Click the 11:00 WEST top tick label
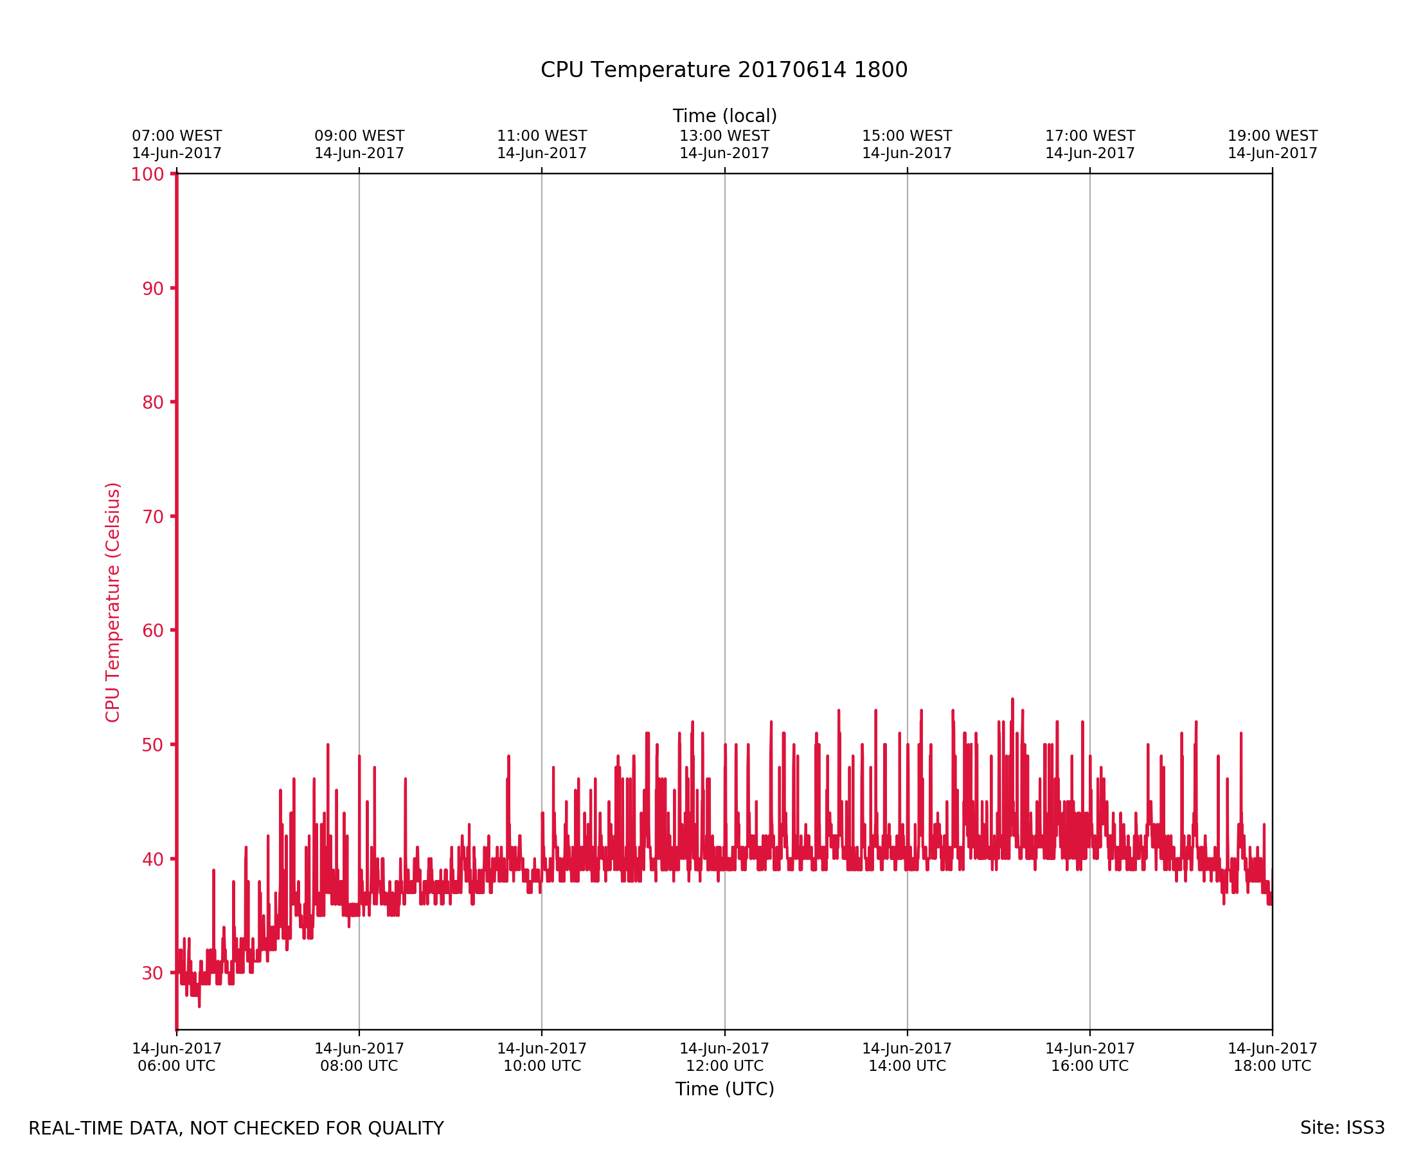Screen dimensions: 1414x1157 pos(542,145)
